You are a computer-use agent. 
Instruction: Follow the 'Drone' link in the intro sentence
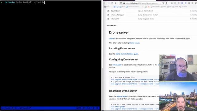click(x=111, y=39)
